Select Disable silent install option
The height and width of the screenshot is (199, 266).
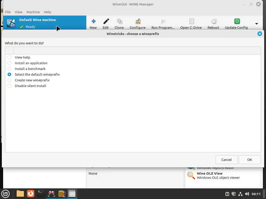point(9,86)
